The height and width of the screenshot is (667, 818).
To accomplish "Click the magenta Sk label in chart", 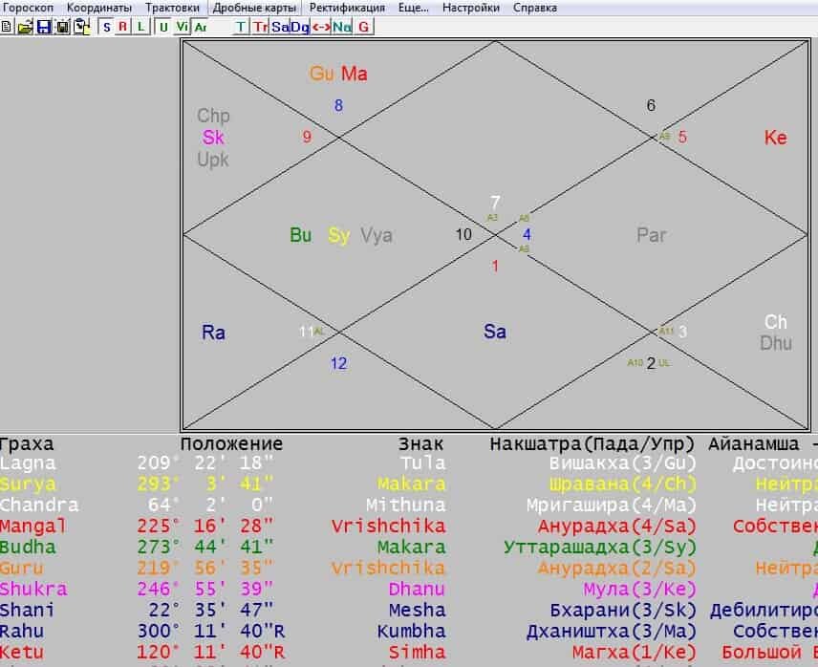I will click(213, 138).
